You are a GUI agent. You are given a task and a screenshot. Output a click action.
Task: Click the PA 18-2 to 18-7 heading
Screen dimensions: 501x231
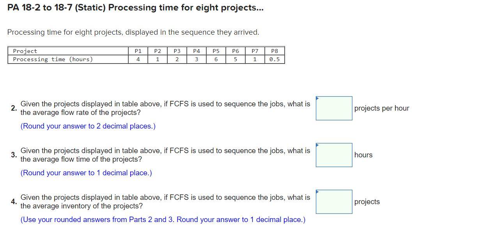click(x=135, y=7)
